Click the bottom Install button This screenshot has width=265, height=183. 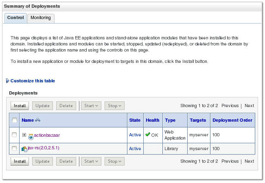[x=20, y=161]
